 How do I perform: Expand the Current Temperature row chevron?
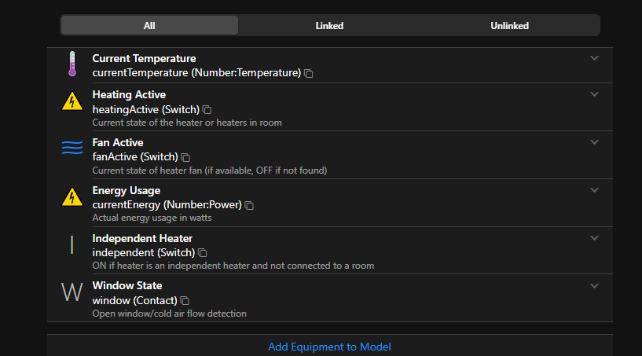tap(595, 58)
